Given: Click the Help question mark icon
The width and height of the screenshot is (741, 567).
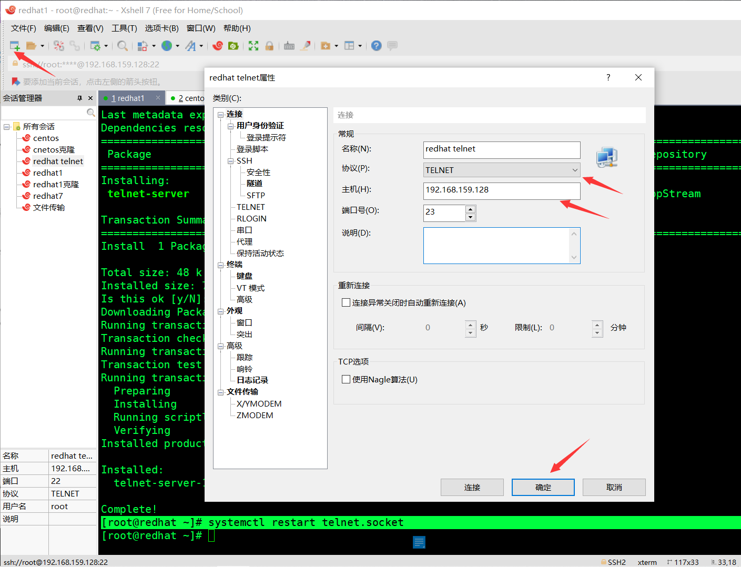Looking at the screenshot, I should click(x=376, y=45).
